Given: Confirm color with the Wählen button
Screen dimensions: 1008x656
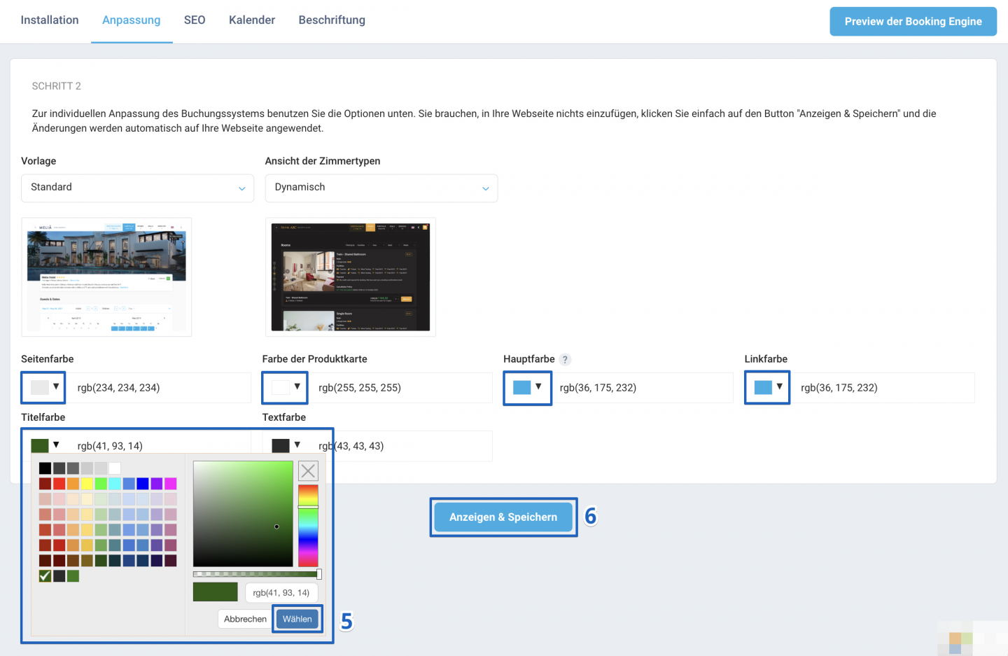Looking at the screenshot, I should point(297,619).
